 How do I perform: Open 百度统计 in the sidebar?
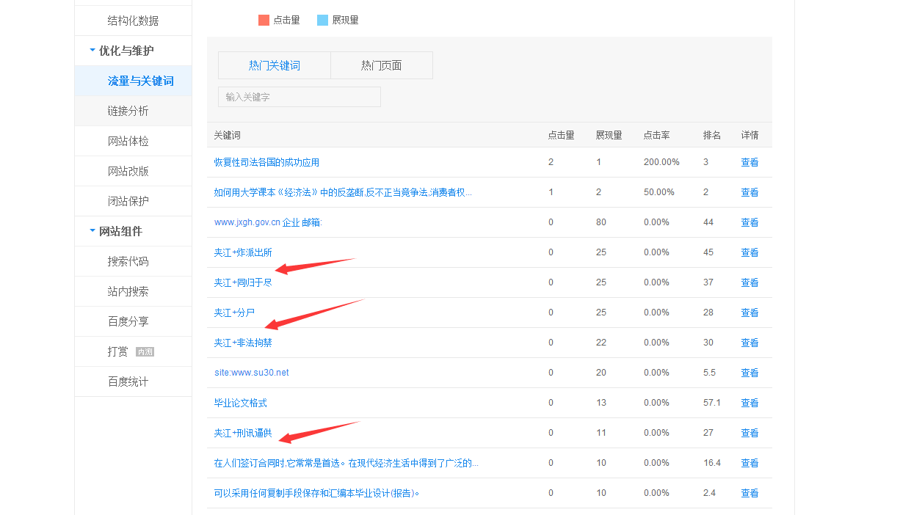[x=128, y=381]
